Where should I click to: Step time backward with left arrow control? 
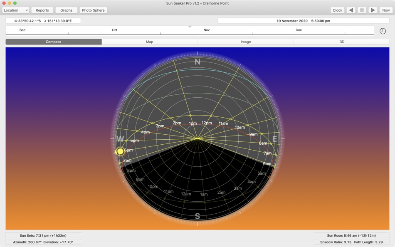click(351, 10)
